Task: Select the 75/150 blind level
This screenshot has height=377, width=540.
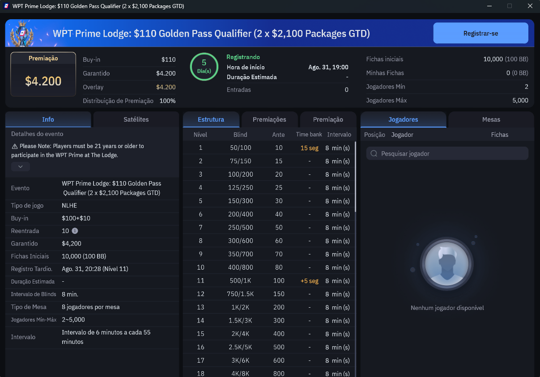Action: tap(240, 161)
